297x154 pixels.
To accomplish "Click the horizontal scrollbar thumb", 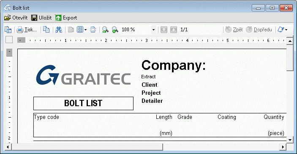I will click(x=87, y=147).
